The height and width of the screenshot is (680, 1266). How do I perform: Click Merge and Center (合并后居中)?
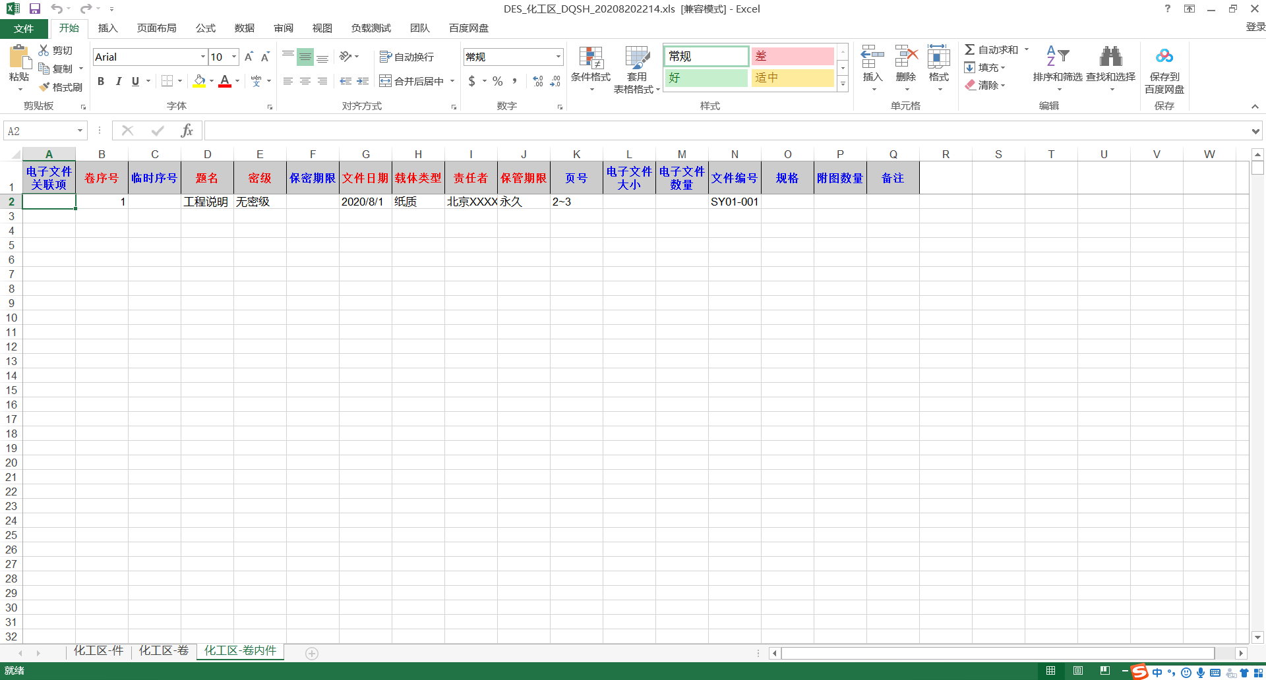[412, 81]
